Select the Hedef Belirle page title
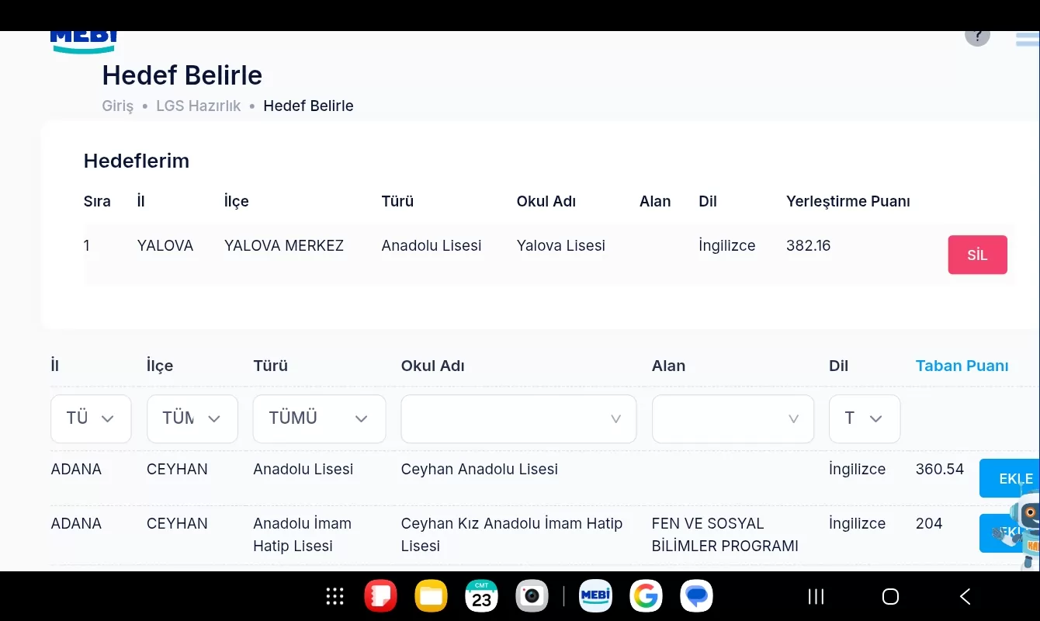 182,75
